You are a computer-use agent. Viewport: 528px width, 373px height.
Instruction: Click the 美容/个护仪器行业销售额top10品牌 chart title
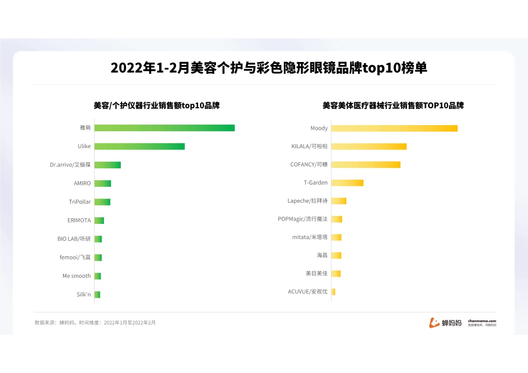[x=157, y=106]
